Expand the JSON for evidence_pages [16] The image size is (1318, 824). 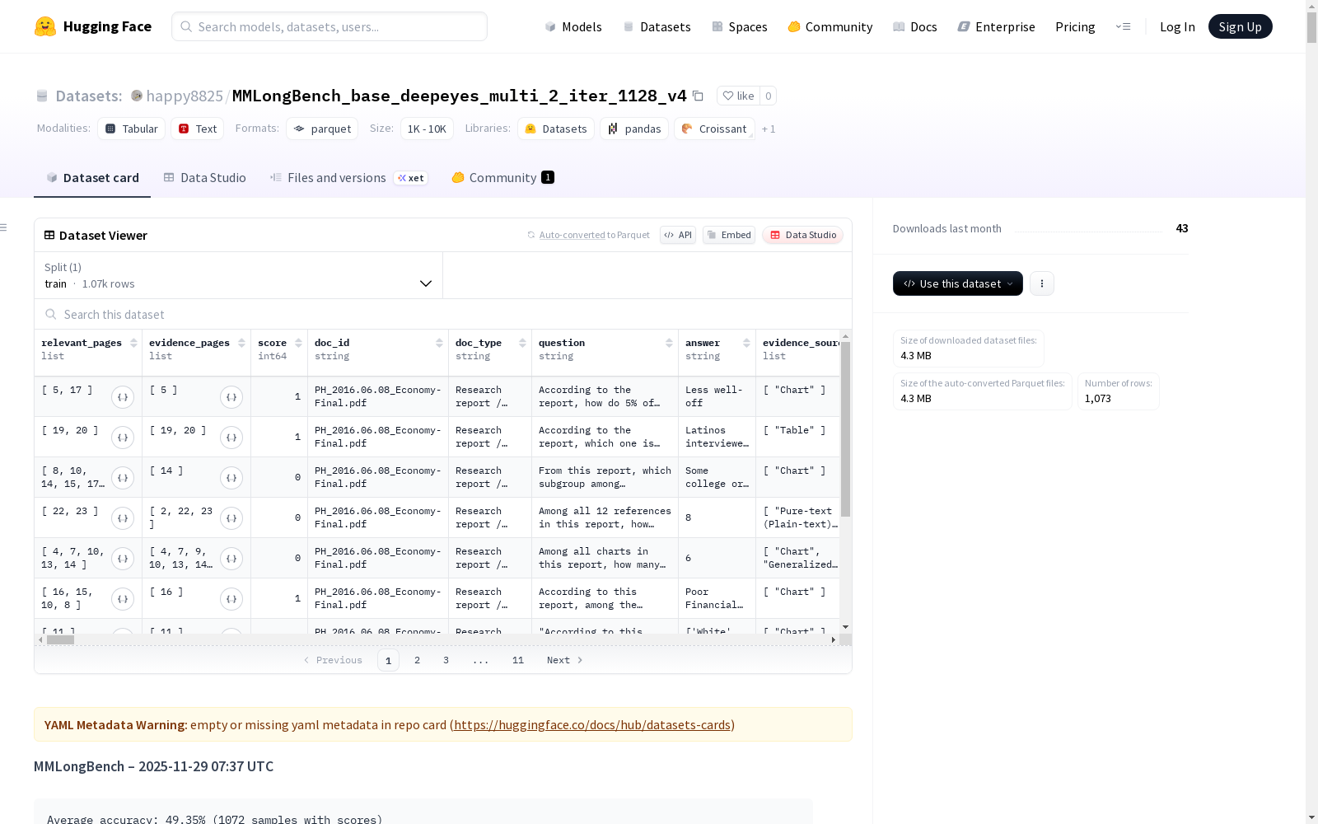[x=231, y=599]
